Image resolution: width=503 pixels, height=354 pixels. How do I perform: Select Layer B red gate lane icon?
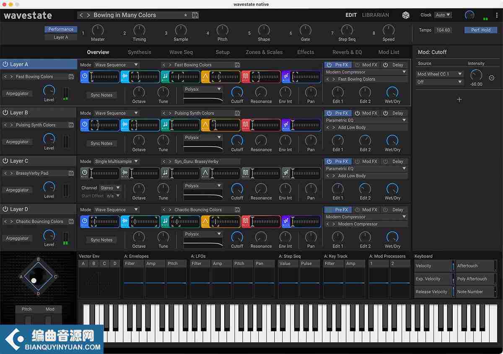tap(246, 125)
